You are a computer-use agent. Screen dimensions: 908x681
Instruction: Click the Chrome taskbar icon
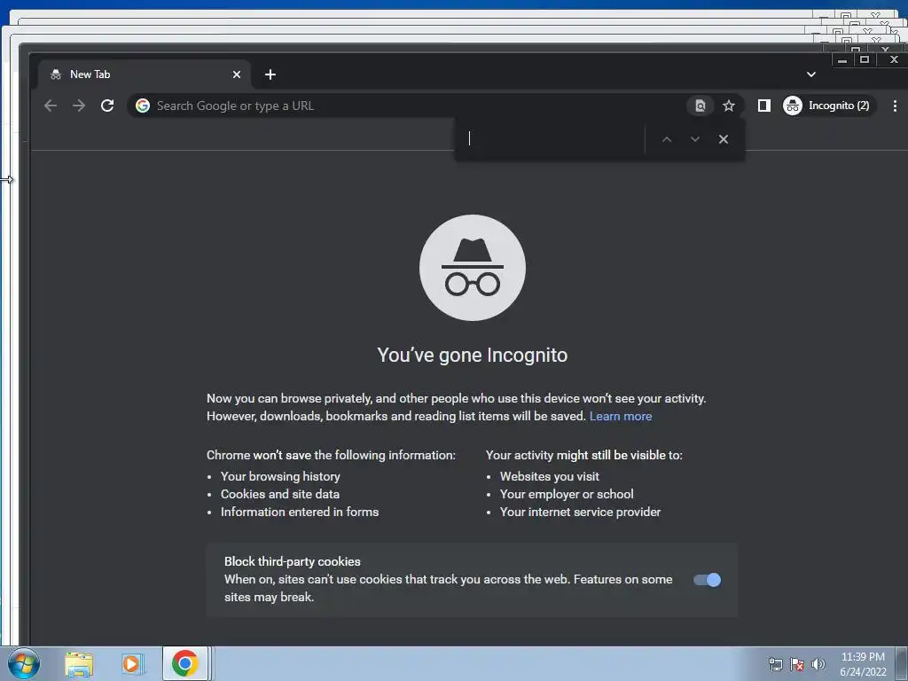coord(184,663)
